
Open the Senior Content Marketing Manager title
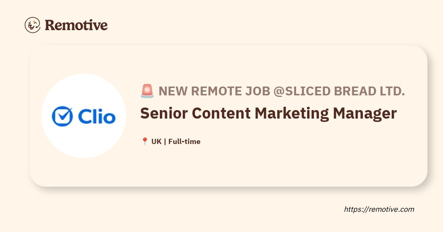[268, 113]
